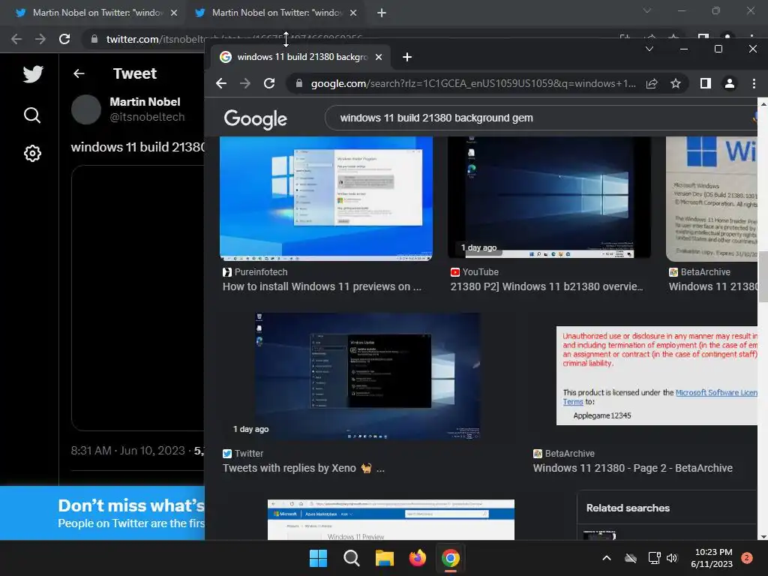Focus the Google search box text
The width and height of the screenshot is (768, 576).
pos(436,118)
